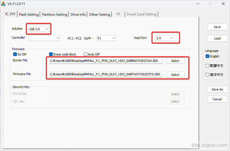Viewport: 230px width, 151px height.
Task: Click the app icon in title bar
Action: (3, 4)
